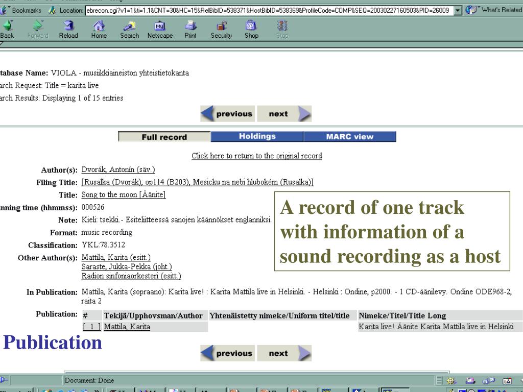Click the 'In Publication' description text

(297, 297)
